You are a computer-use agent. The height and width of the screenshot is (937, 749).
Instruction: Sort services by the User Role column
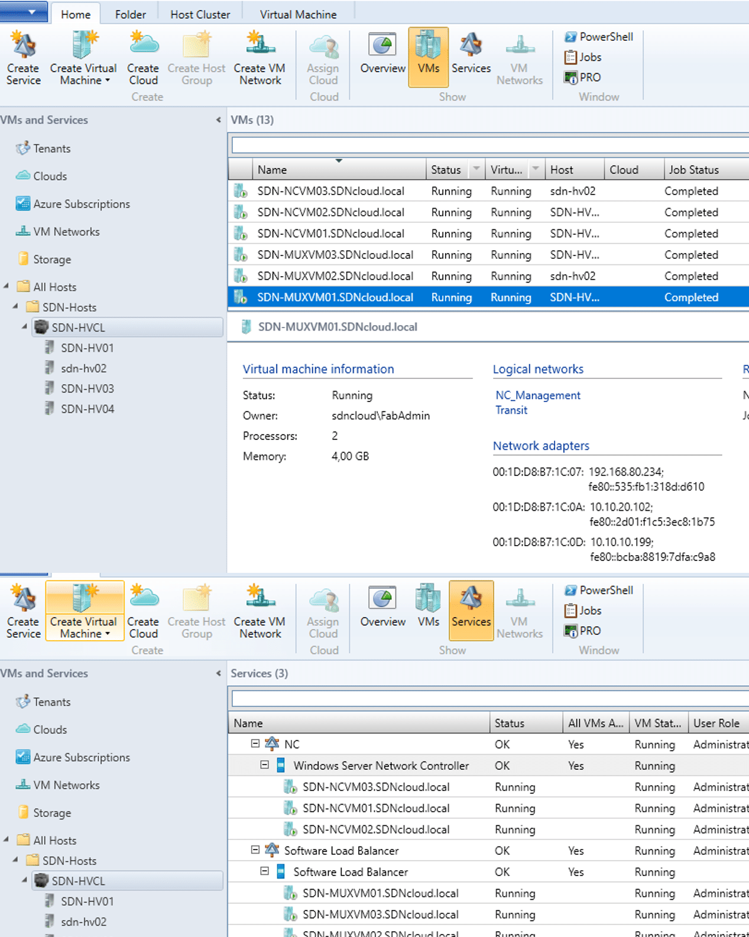[x=718, y=723]
